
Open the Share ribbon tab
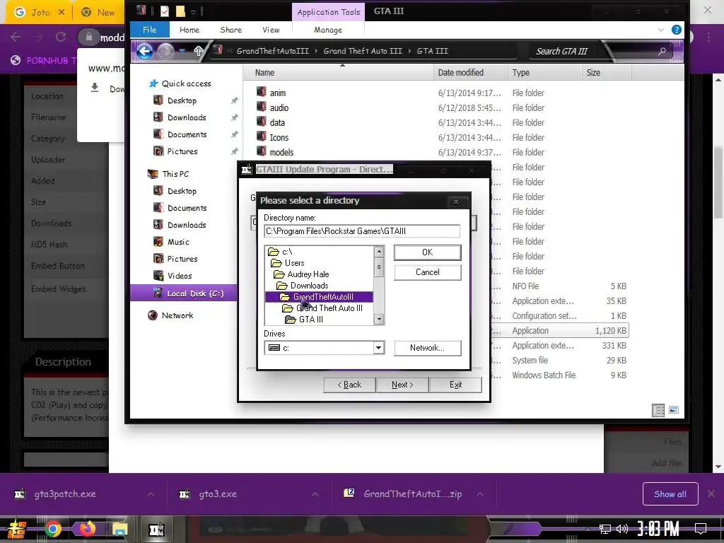tap(231, 30)
